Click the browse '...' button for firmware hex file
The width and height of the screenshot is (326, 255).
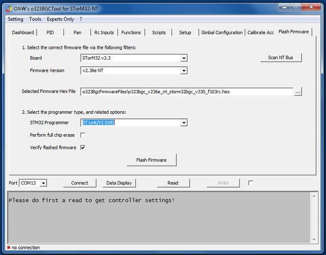pyautogui.click(x=298, y=92)
